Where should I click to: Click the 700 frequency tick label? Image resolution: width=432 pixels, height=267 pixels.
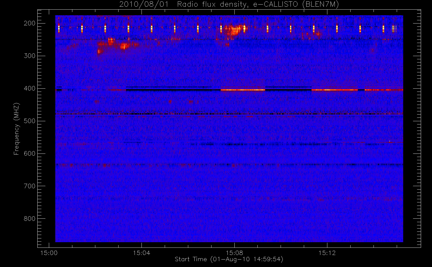pos(30,186)
